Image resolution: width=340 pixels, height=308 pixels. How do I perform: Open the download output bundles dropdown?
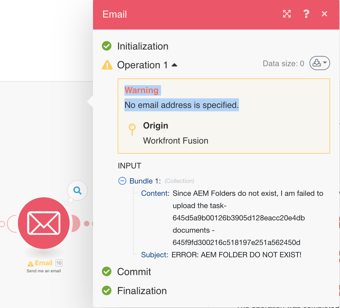click(x=320, y=63)
